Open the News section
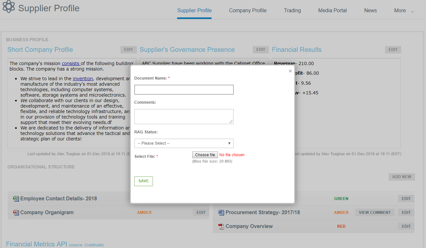 [370, 10]
